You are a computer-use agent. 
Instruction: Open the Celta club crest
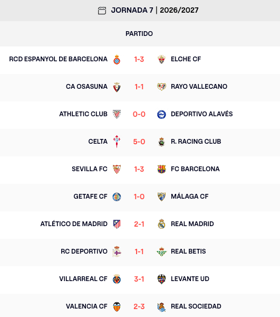tap(117, 142)
